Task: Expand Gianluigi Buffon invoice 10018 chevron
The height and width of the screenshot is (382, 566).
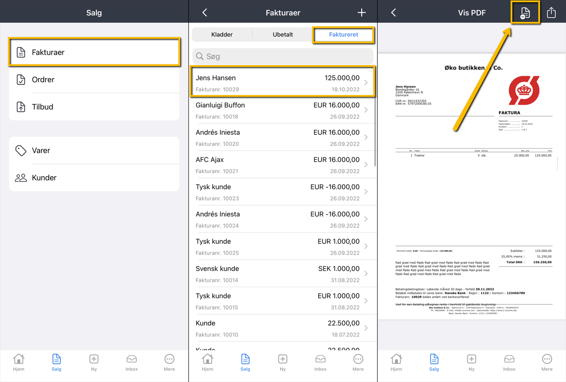Action: point(366,110)
